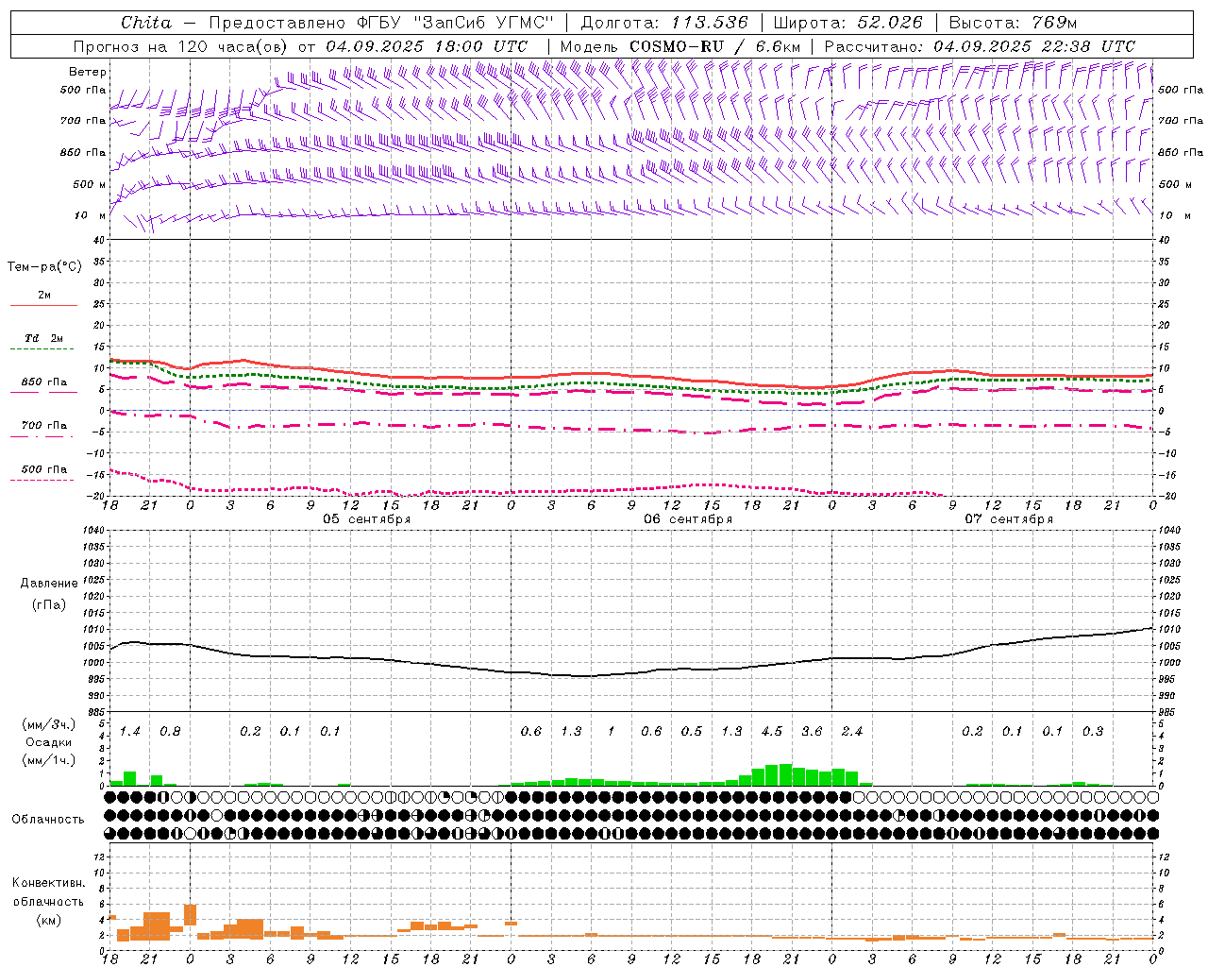
Task: Click the Осадки precipitation panel label
Action: tap(47, 742)
